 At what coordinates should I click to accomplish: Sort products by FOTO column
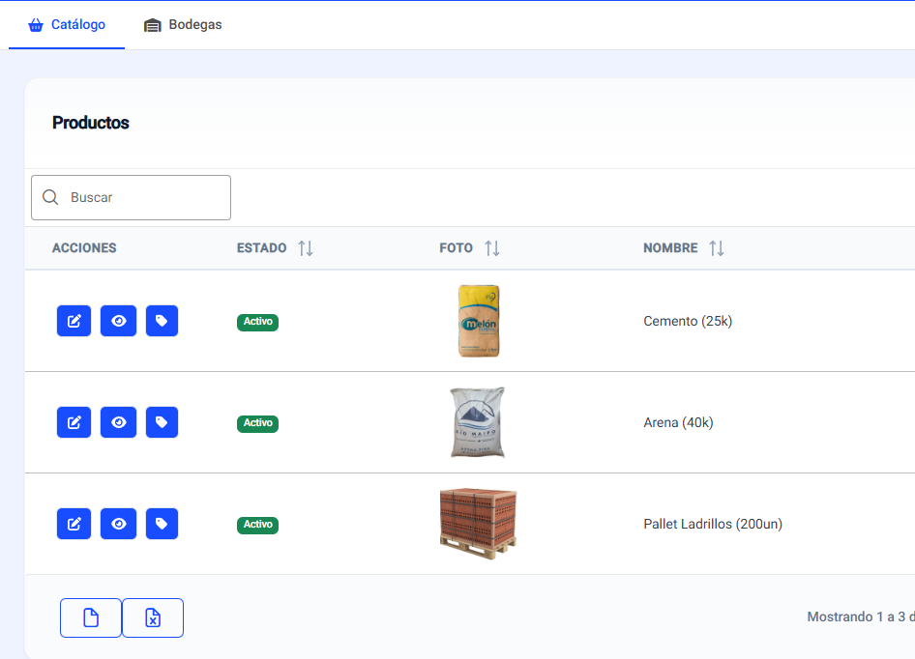coord(492,247)
